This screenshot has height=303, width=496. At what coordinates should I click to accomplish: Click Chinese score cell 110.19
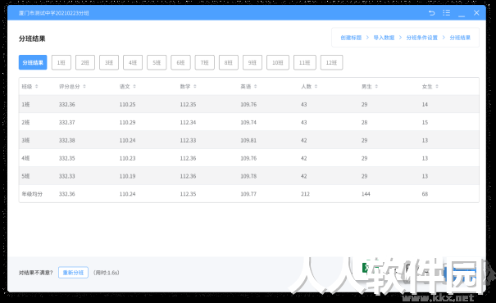click(x=127, y=176)
